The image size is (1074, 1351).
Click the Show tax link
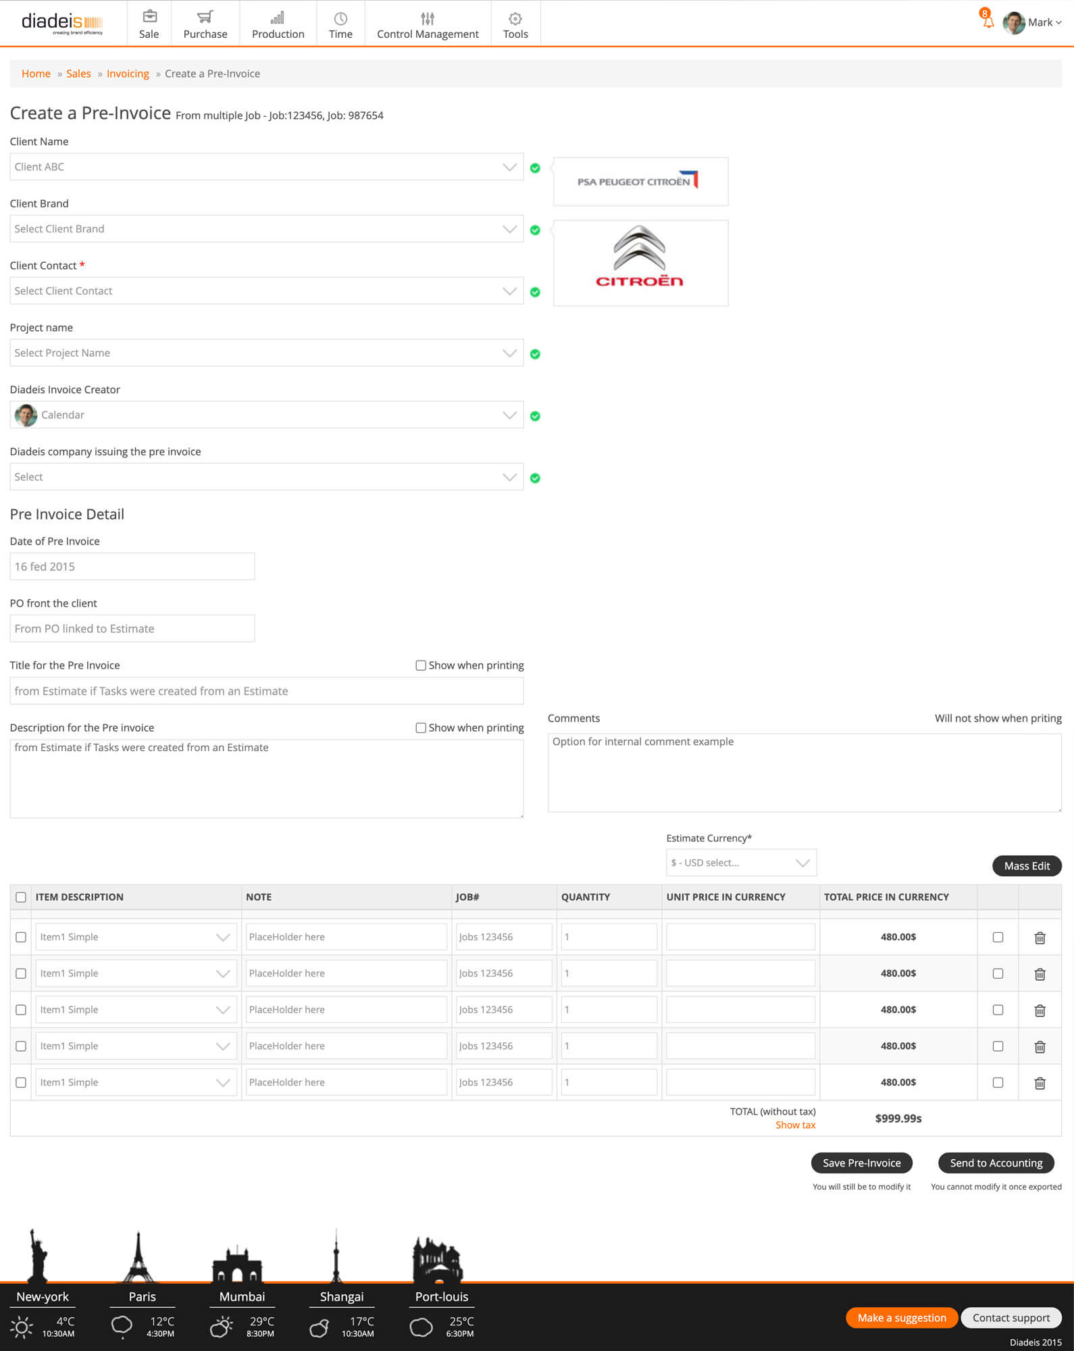(x=795, y=1125)
